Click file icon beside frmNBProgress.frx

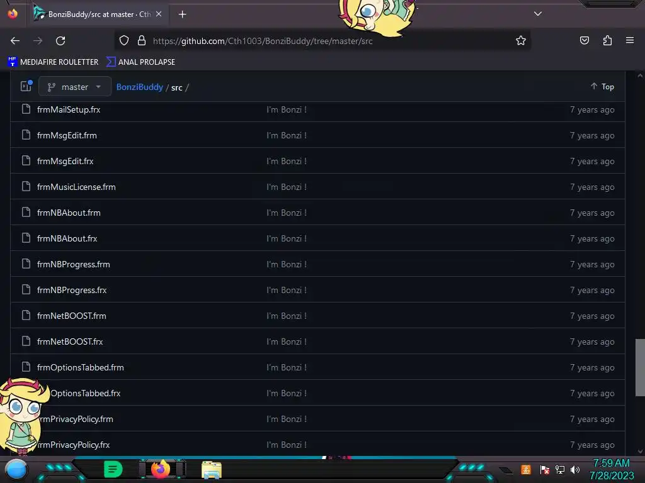click(26, 289)
